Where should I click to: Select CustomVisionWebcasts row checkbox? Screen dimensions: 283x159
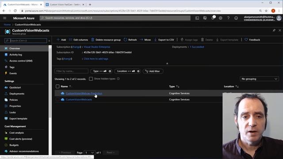click(x=57, y=99)
